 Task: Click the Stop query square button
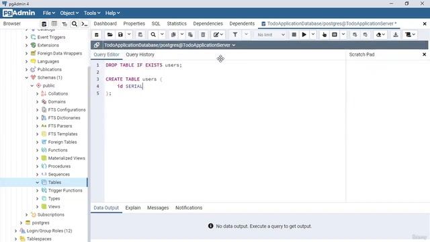click(294, 34)
